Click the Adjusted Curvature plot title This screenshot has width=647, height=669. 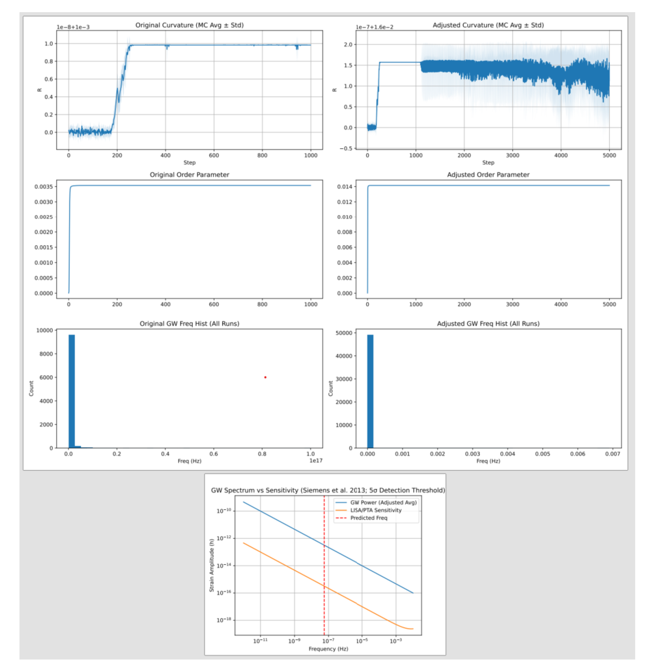[488, 25]
